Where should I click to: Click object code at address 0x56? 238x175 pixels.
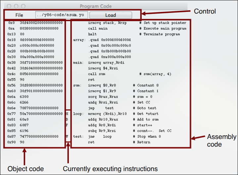coord(35,85)
